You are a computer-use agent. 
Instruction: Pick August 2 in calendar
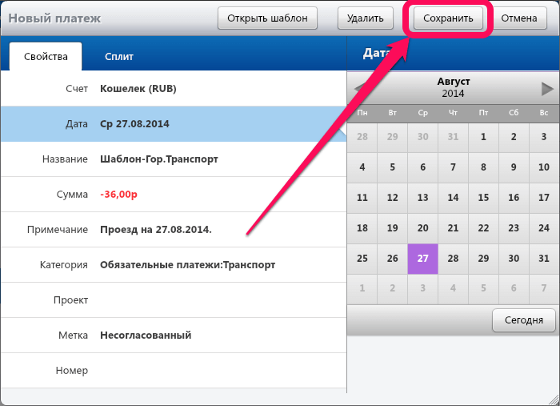click(514, 137)
